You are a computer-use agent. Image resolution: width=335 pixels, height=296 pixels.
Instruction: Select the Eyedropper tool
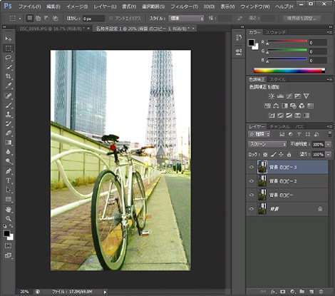pyautogui.click(x=9, y=86)
